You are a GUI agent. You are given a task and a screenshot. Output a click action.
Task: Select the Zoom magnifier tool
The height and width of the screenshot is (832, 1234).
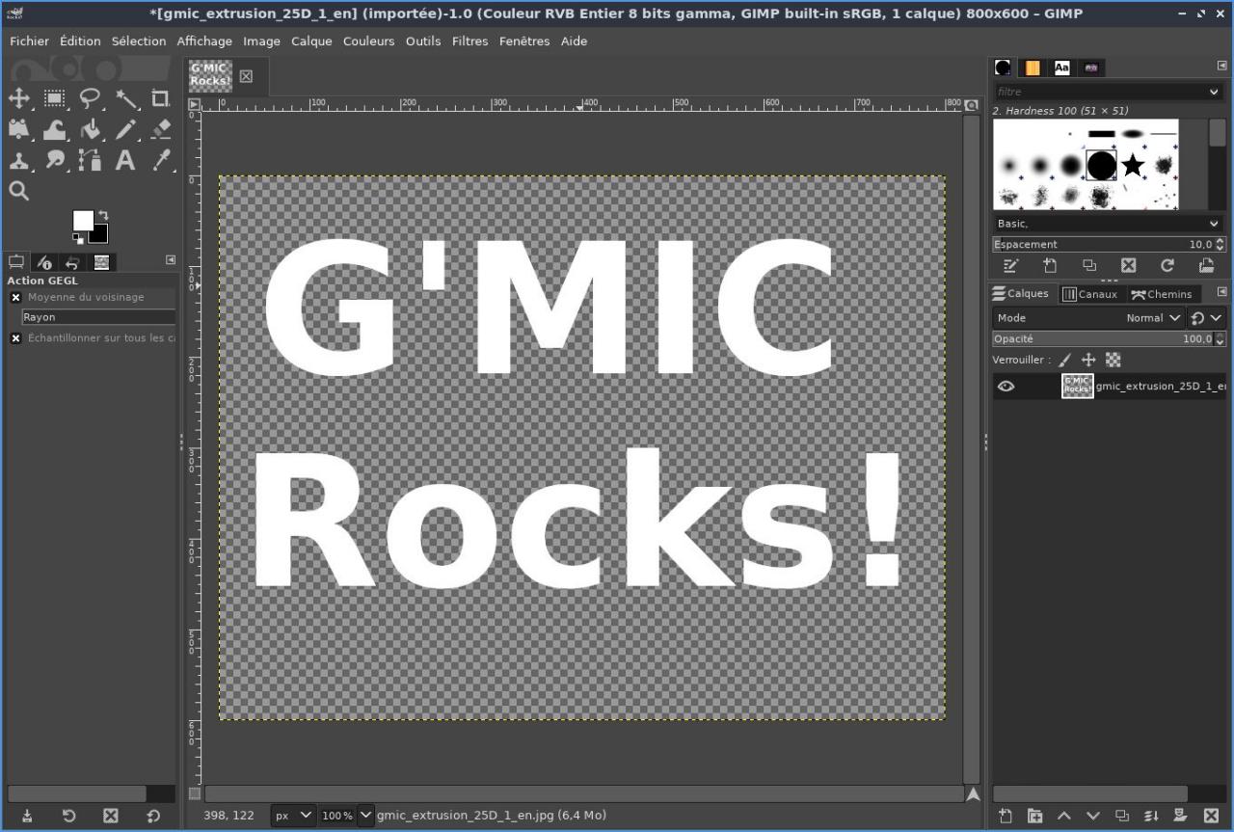tap(19, 191)
